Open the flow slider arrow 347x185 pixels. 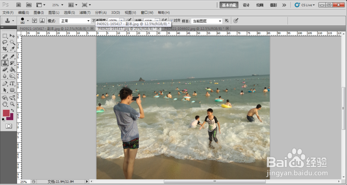pyautogui.click(x=157, y=20)
